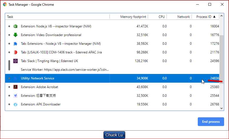Click the Adobe Acrobat extension icon
Image resolution: width=229 pixels, height=139 pixels.
[15, 87]
